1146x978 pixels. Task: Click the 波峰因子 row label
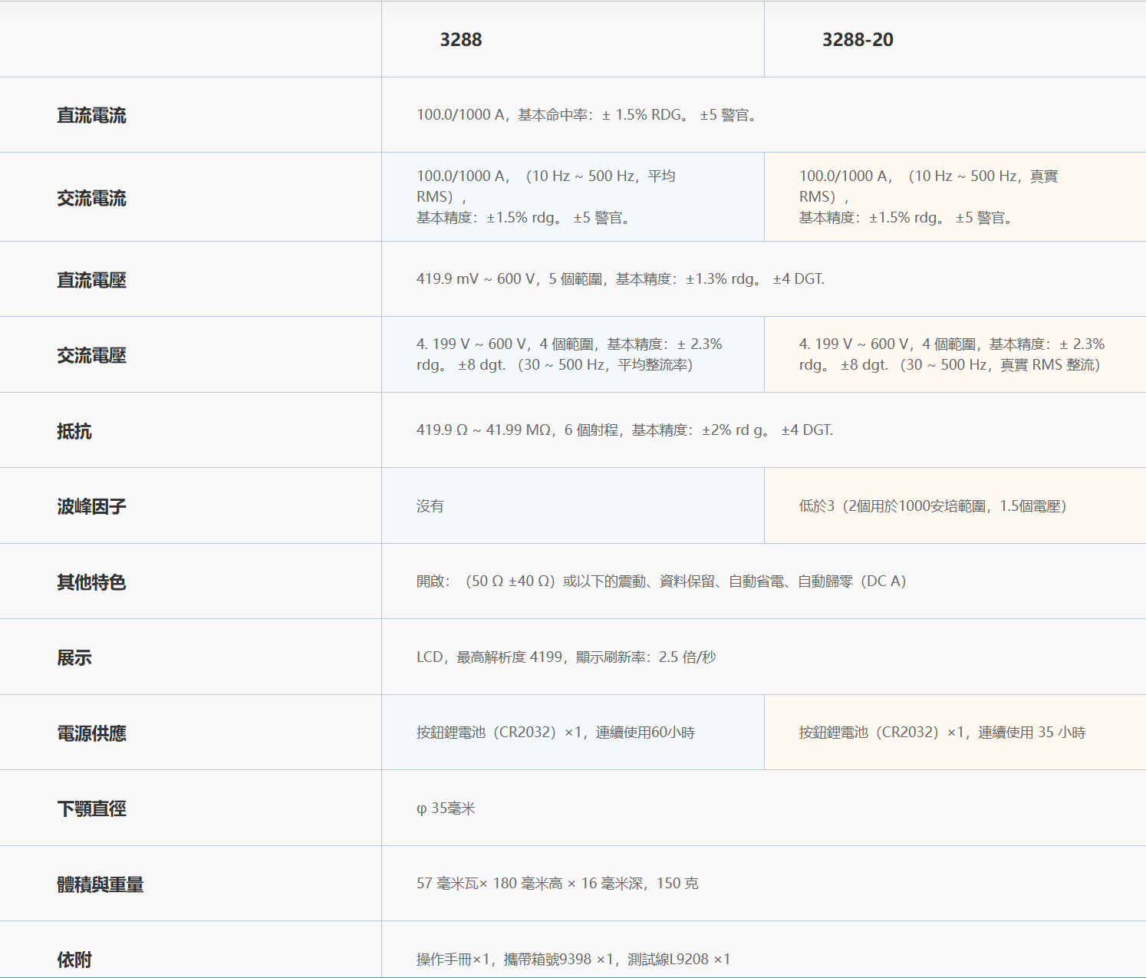tap(91, 506)
